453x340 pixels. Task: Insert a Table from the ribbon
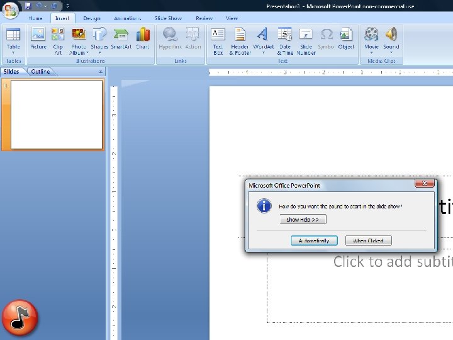pos(13,41)
